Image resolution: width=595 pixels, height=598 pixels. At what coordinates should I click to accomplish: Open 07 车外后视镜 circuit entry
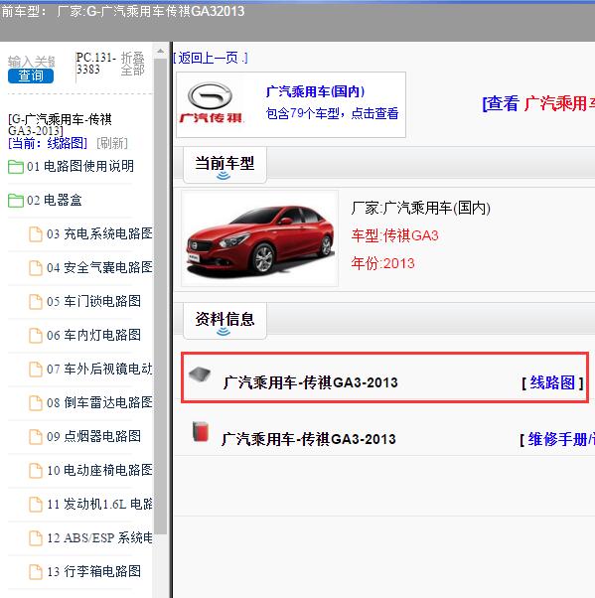(99, 369)
